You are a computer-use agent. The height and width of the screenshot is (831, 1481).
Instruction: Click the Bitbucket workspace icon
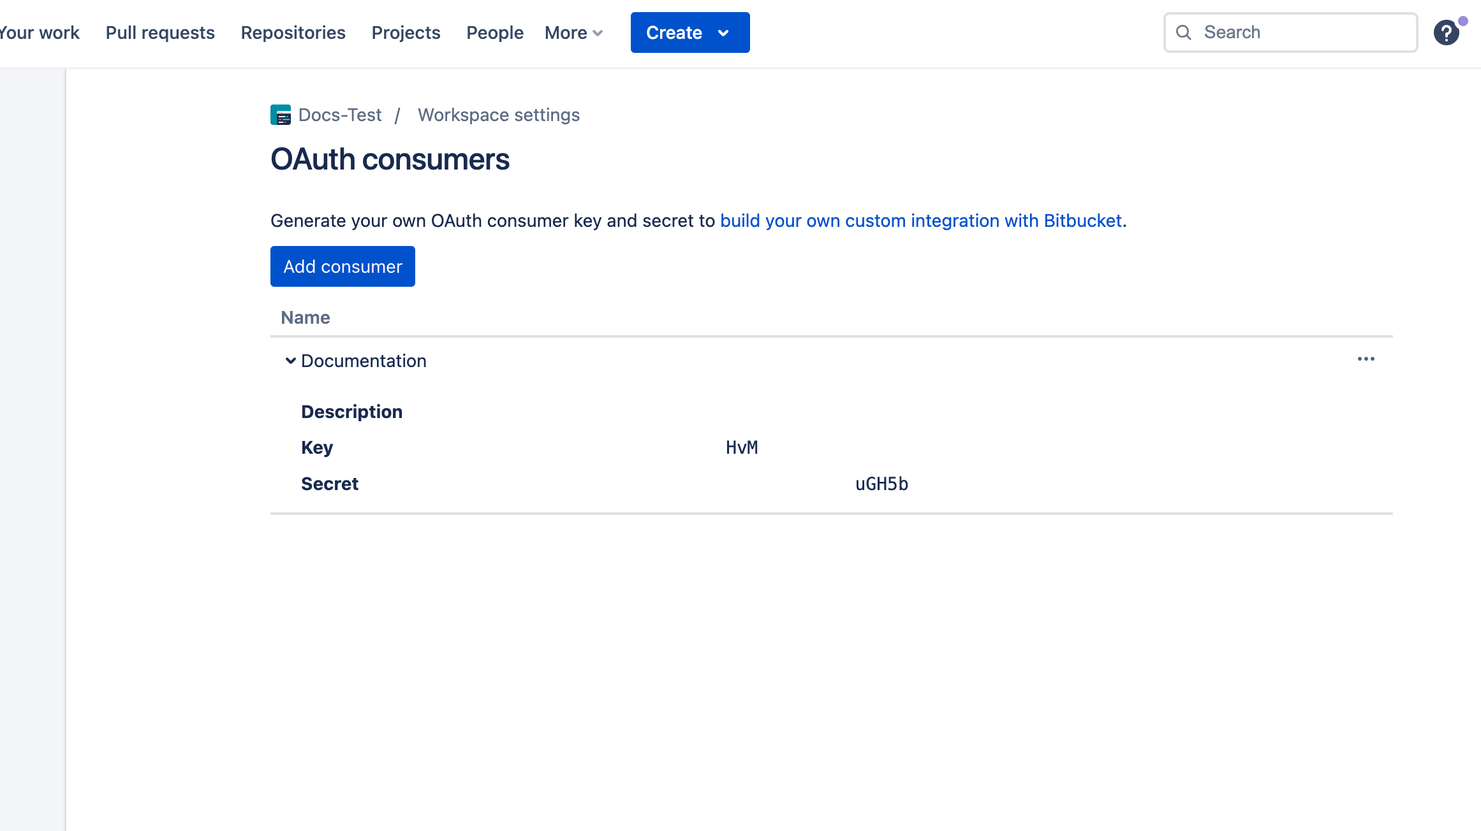280,115
